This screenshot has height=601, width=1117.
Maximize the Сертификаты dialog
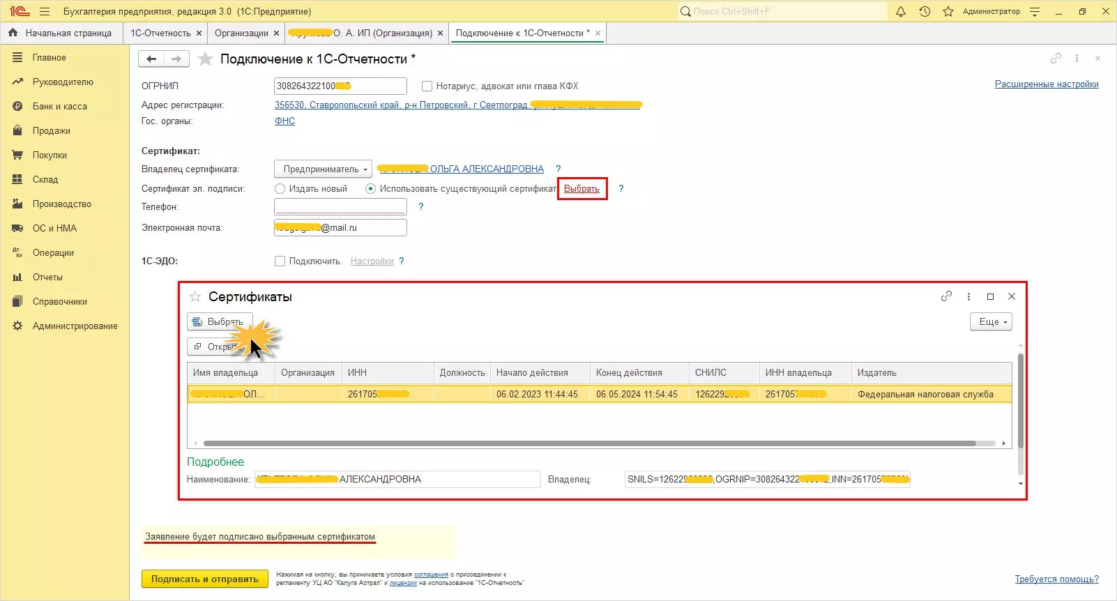(990, 296)
